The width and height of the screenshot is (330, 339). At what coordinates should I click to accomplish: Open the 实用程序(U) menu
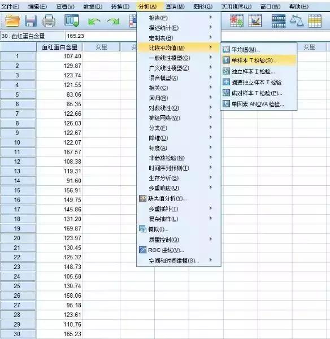coord(236,6)
